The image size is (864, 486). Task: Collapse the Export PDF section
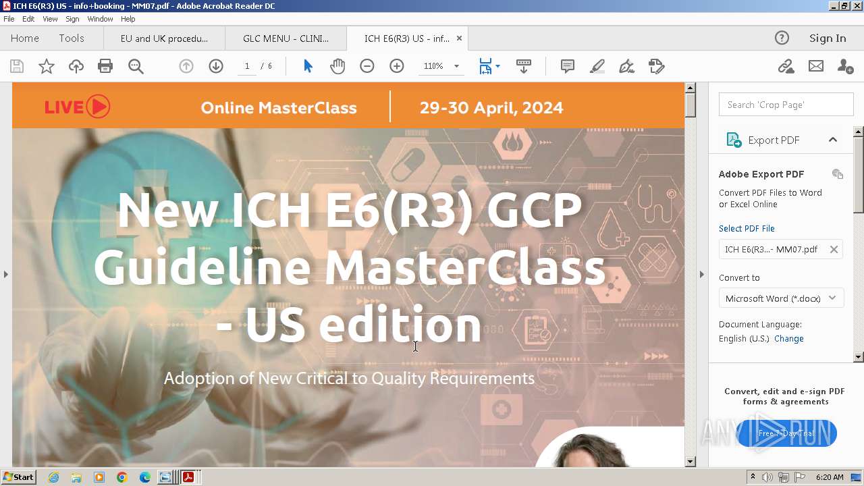[x=833, y=140]
